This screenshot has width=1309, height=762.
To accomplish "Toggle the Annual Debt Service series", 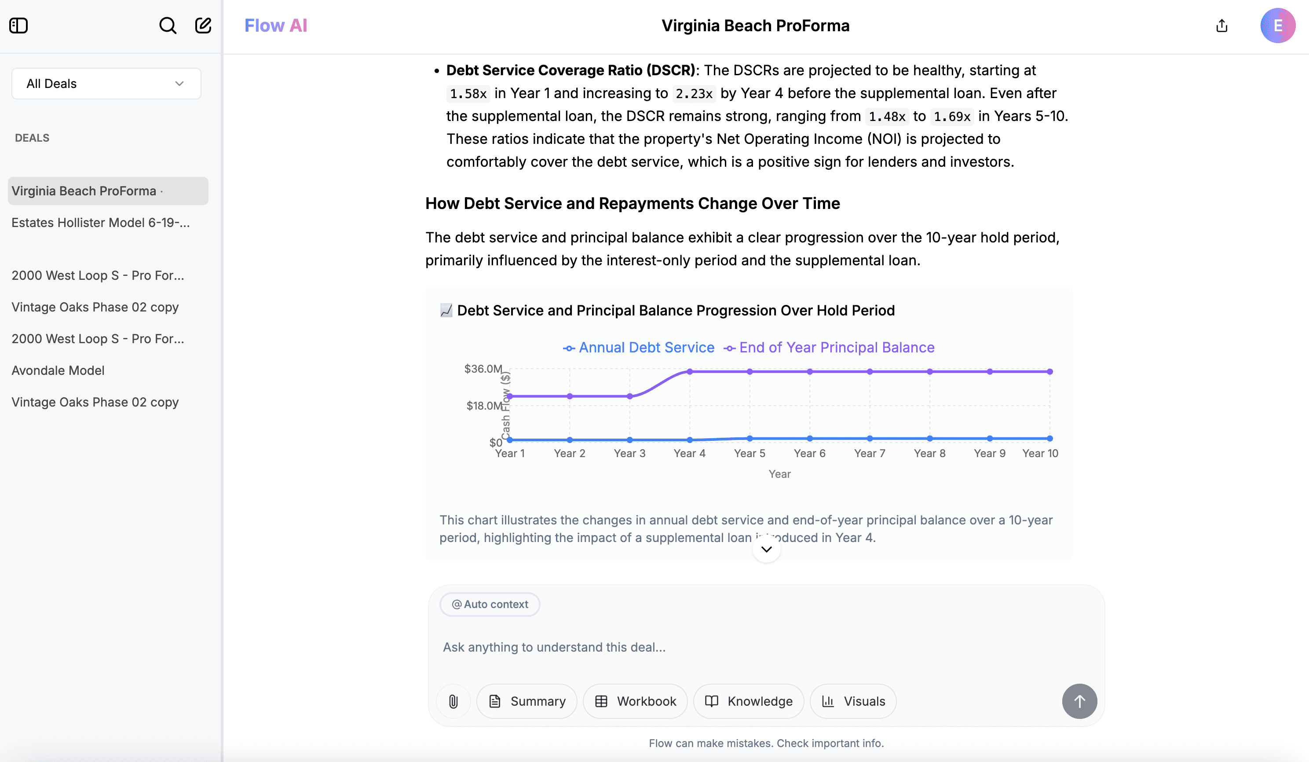I will (639, 348).
